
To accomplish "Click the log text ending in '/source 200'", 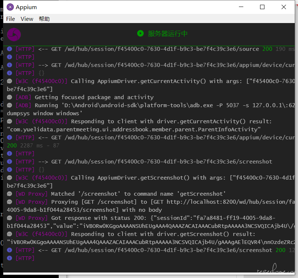I will click(155, 49).
